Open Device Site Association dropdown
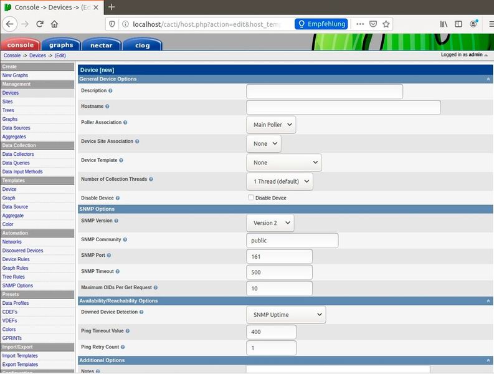 [264, 143]
